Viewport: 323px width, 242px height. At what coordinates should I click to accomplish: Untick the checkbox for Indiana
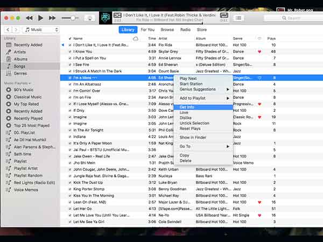click(70, 137)
